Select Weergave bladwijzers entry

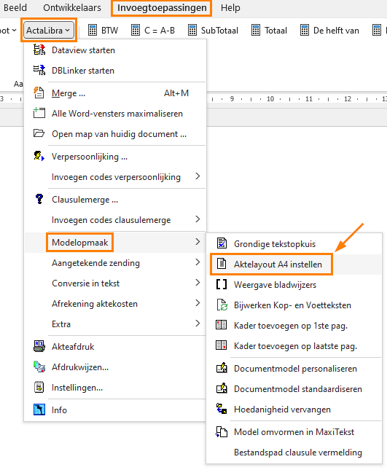[294, 284]
